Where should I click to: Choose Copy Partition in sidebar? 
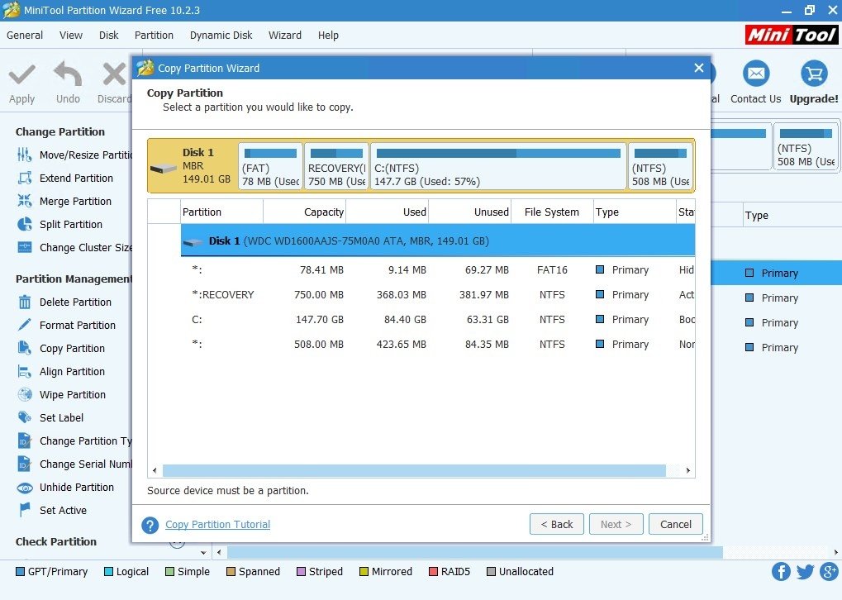point(60,348)
